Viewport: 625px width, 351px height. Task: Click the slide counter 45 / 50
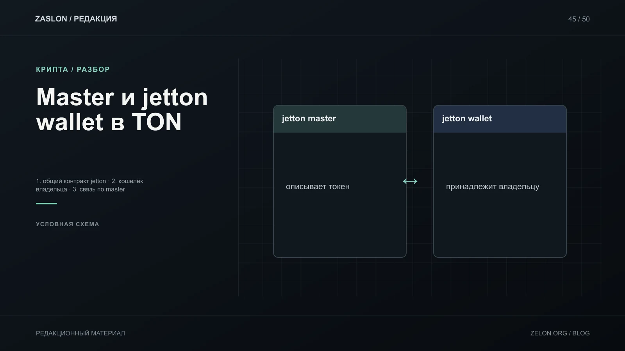point(579,19)
